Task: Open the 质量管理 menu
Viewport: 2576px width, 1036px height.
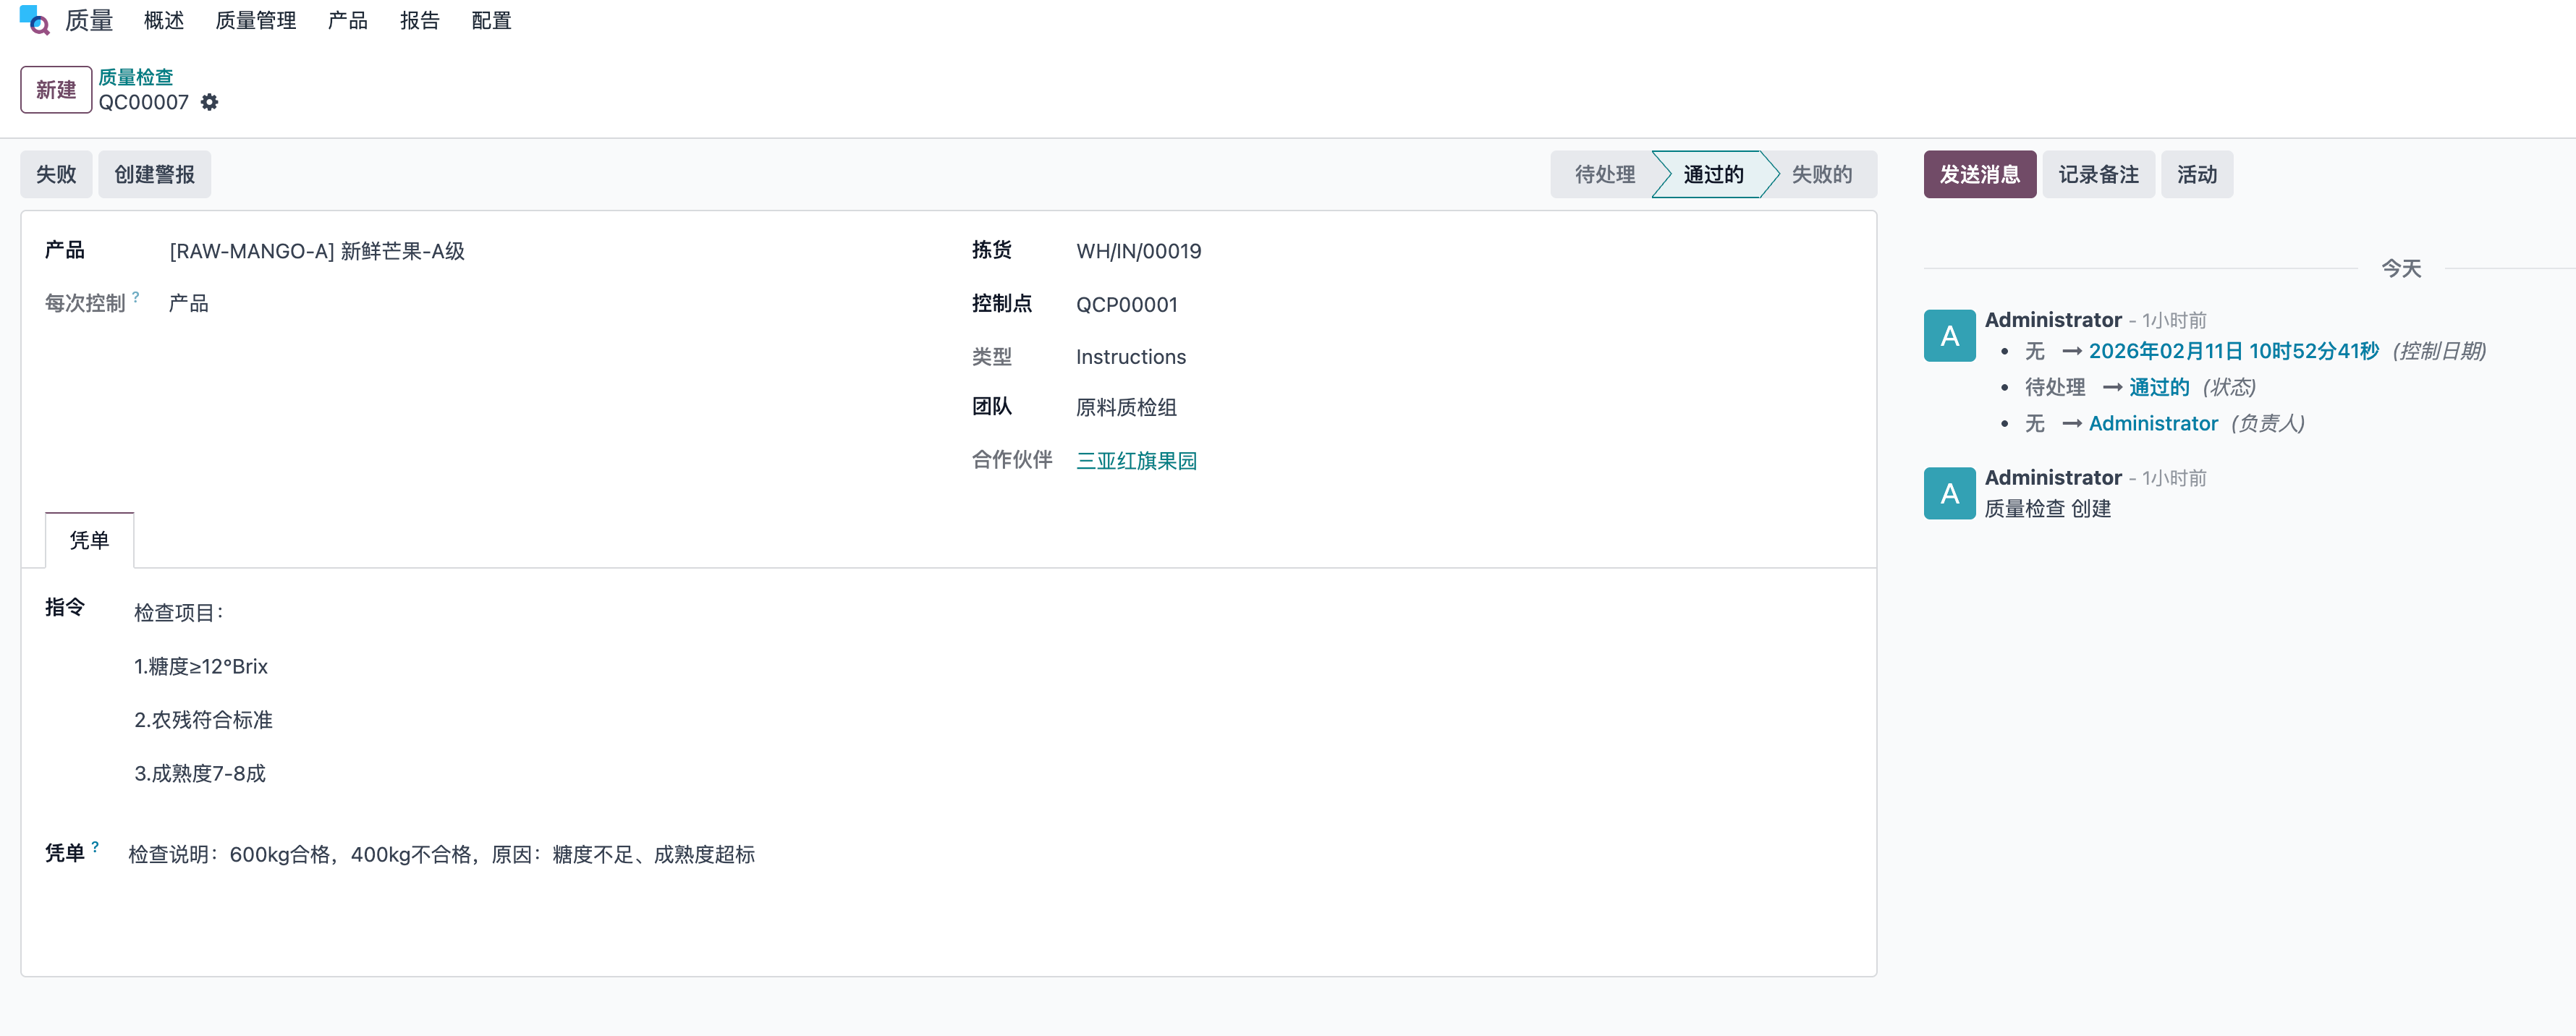Action: [x=256, y=21]
